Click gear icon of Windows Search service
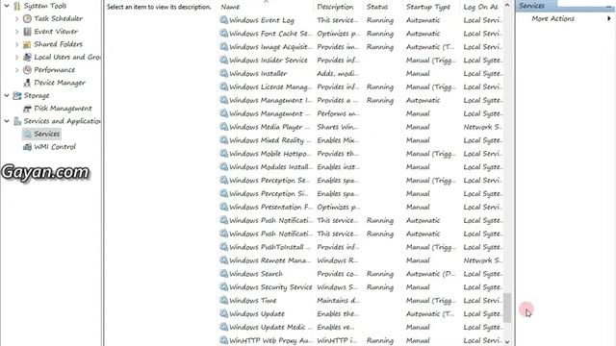This screenshot has height=346, width=616. [x=224, y=273]
